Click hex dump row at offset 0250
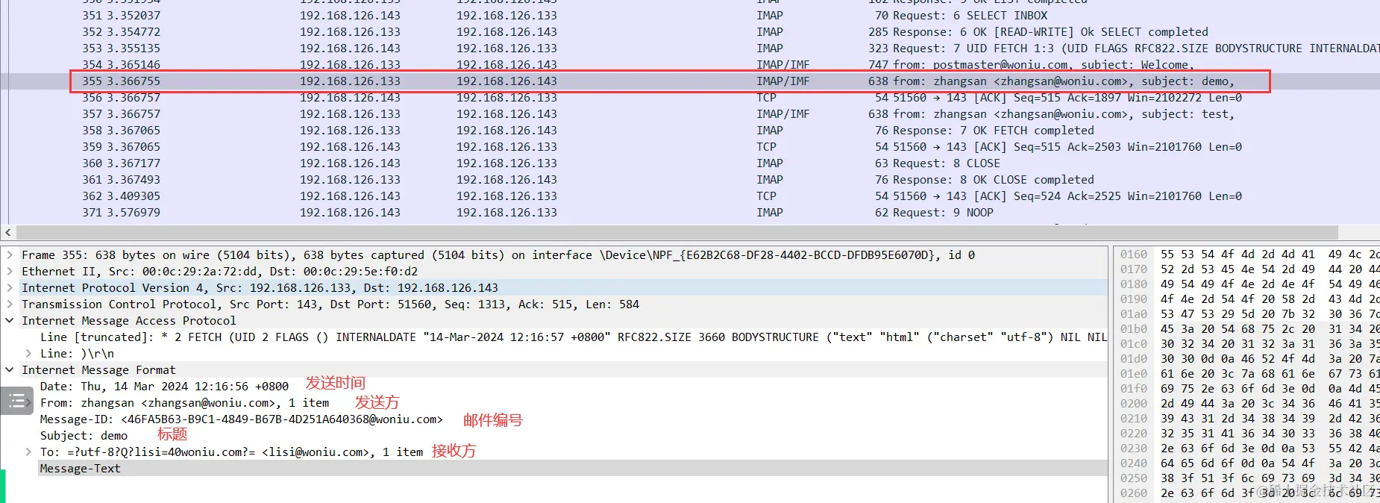 (1249, 478)
